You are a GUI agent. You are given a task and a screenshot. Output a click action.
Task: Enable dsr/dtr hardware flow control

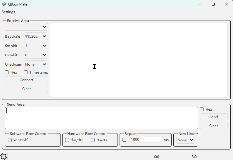coord(67,140)
